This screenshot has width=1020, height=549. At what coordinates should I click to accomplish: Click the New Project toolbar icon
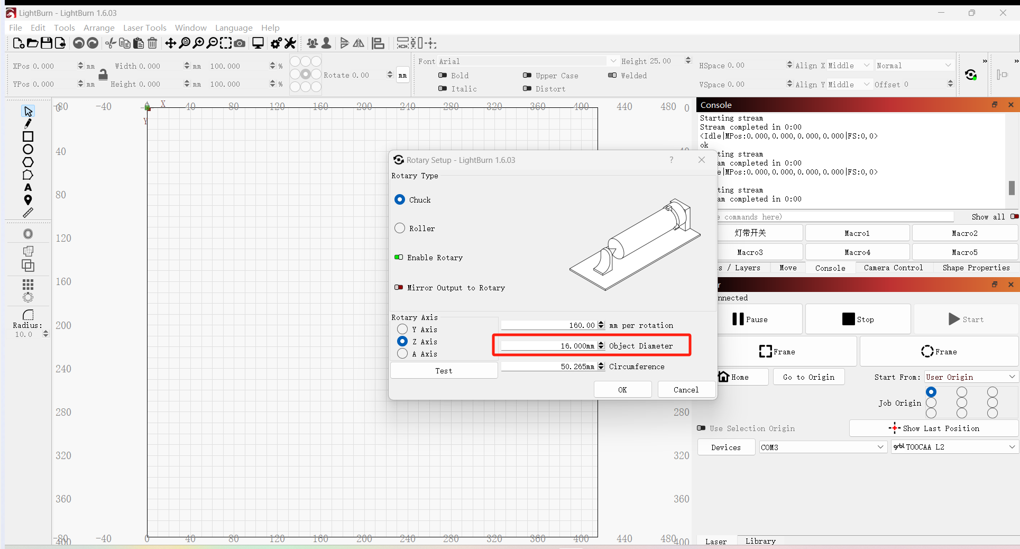point(19,43)
